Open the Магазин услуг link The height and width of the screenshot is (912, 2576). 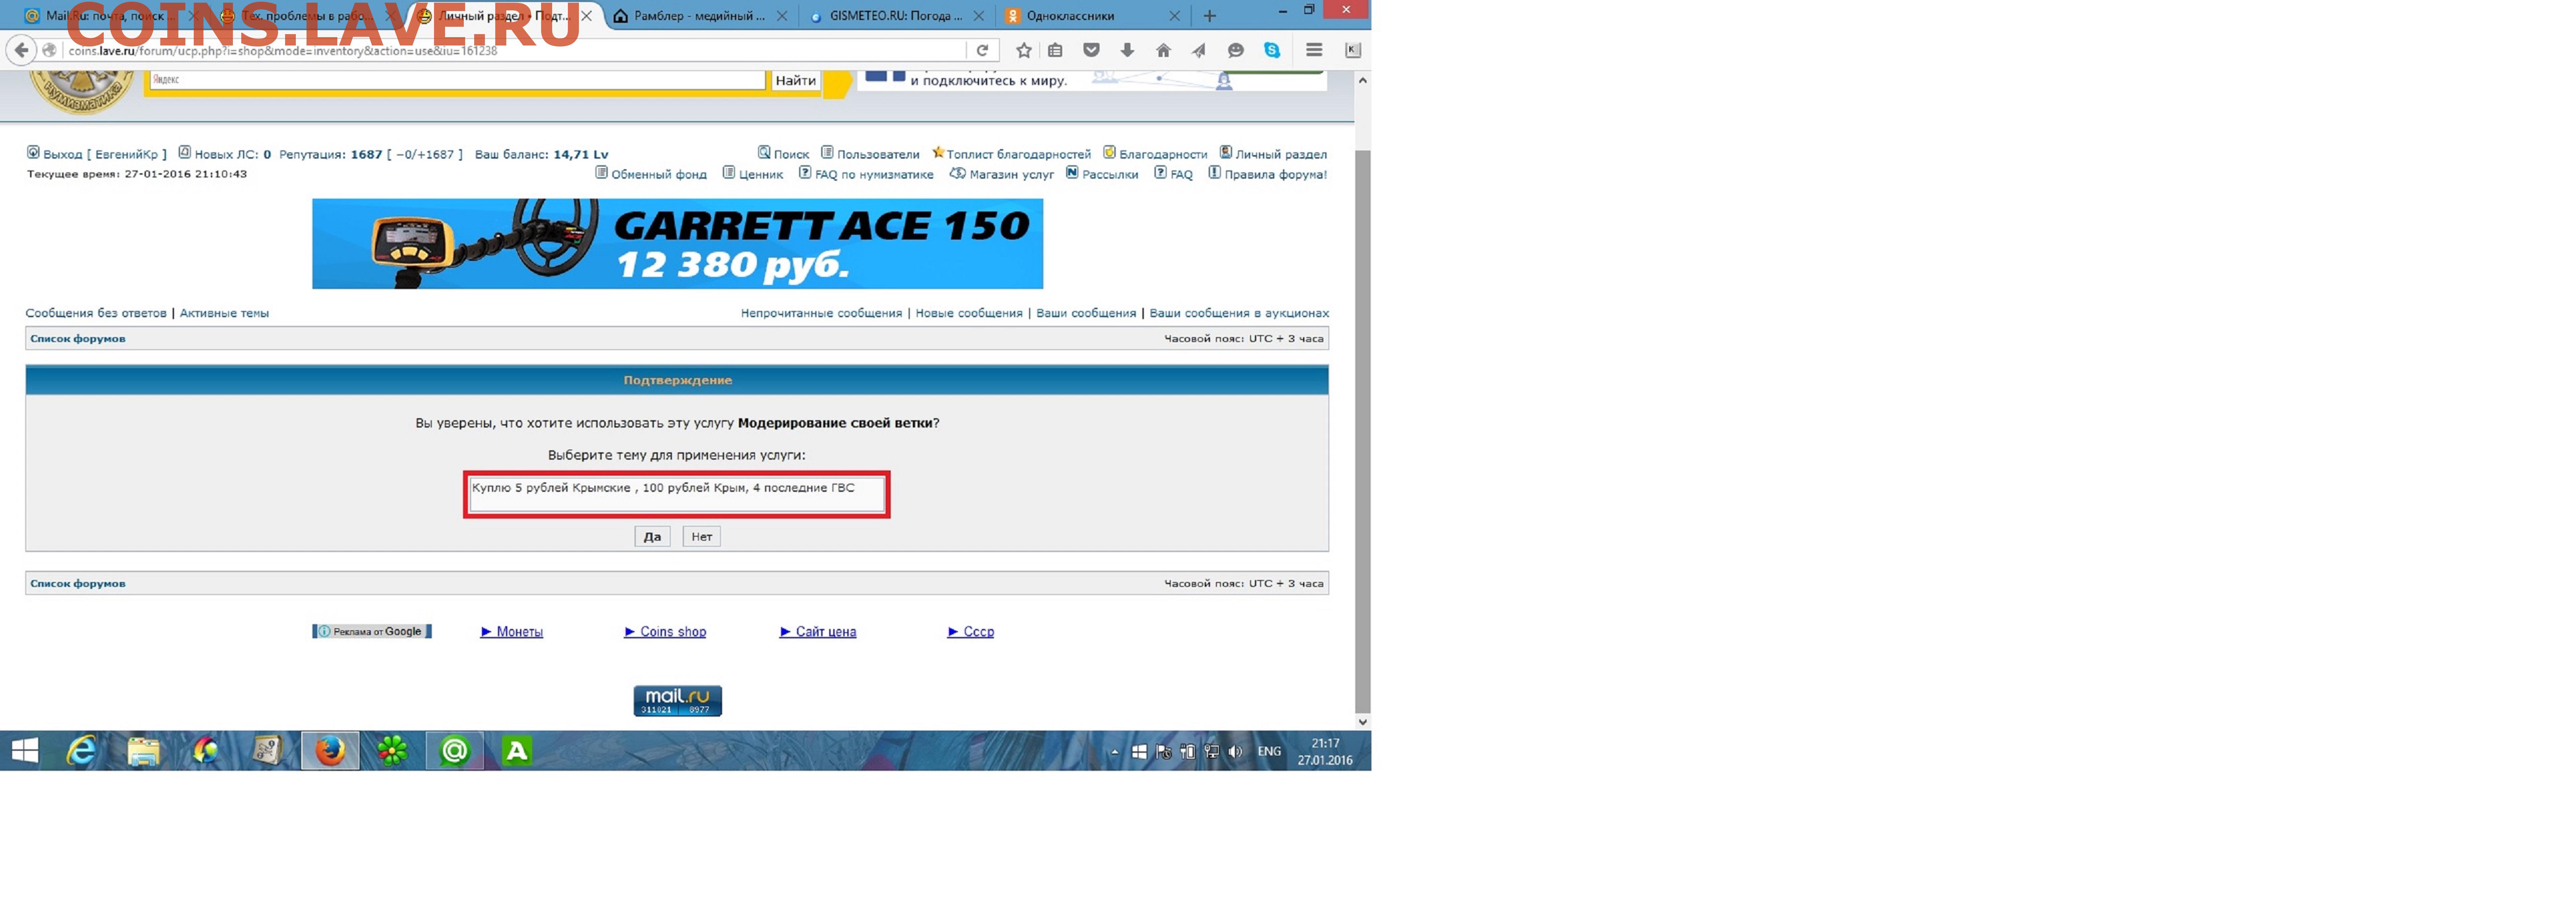click(x=1002, y=174)
